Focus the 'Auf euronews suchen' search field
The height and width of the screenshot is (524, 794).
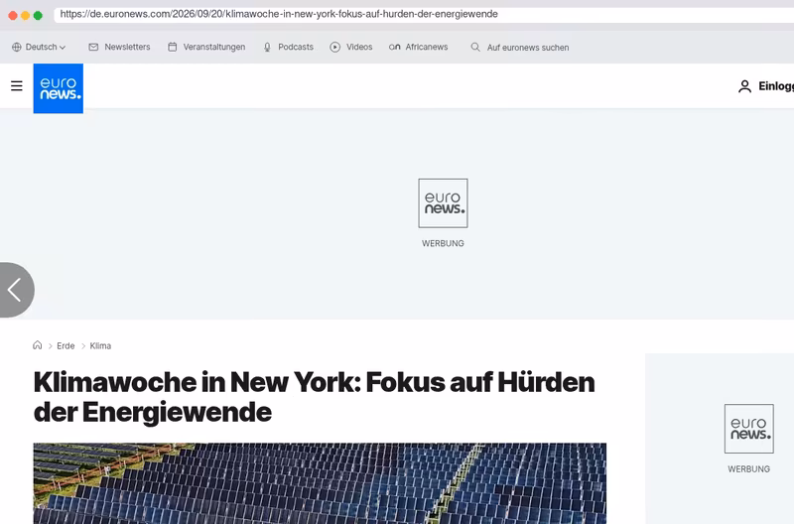528,48
